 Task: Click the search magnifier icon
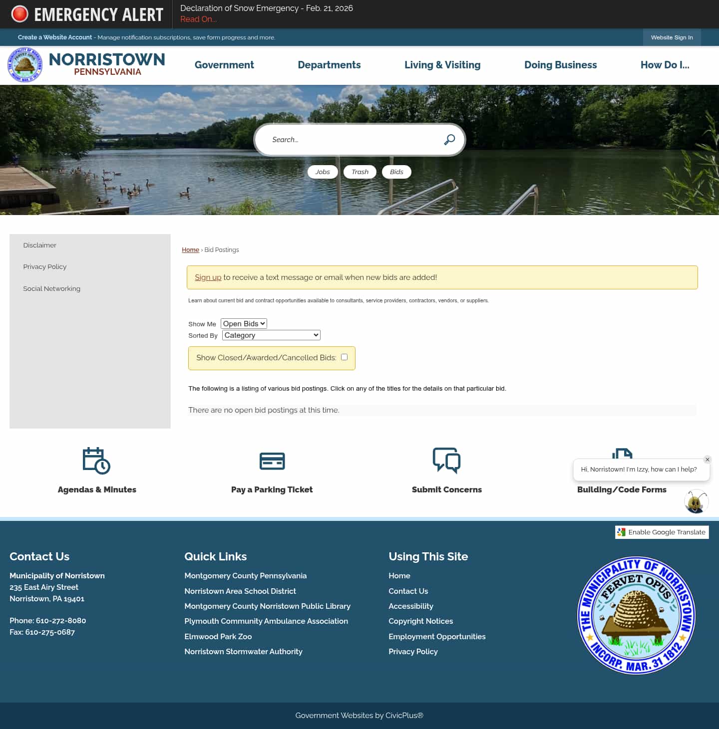pos(449,140)
